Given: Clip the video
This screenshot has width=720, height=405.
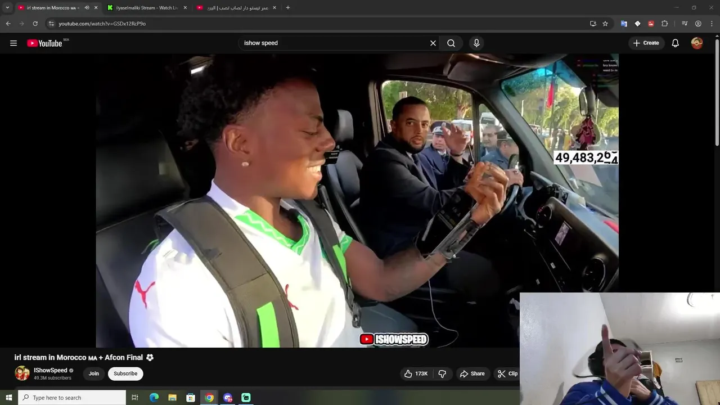Looking at the screenshot, I should [507, 373].
